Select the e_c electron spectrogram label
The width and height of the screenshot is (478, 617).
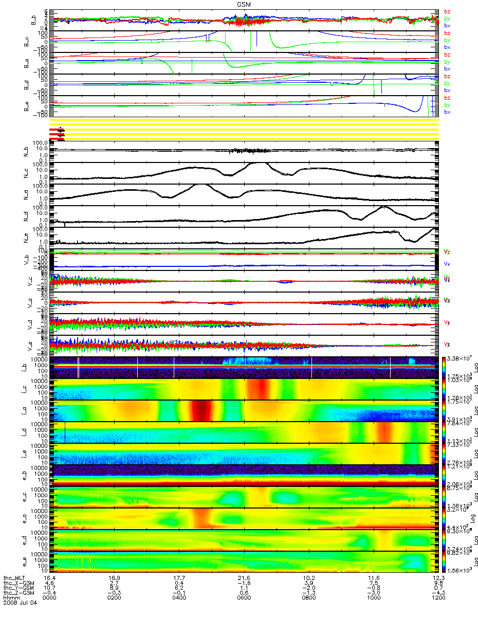pos(26,496)
